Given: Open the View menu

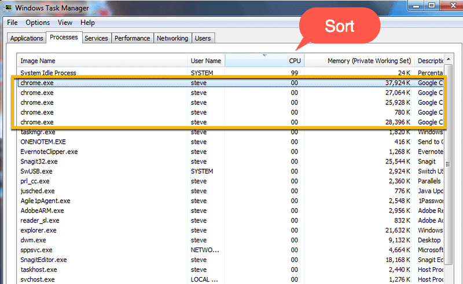Looking at the screenshot, I should pos(65,23).
